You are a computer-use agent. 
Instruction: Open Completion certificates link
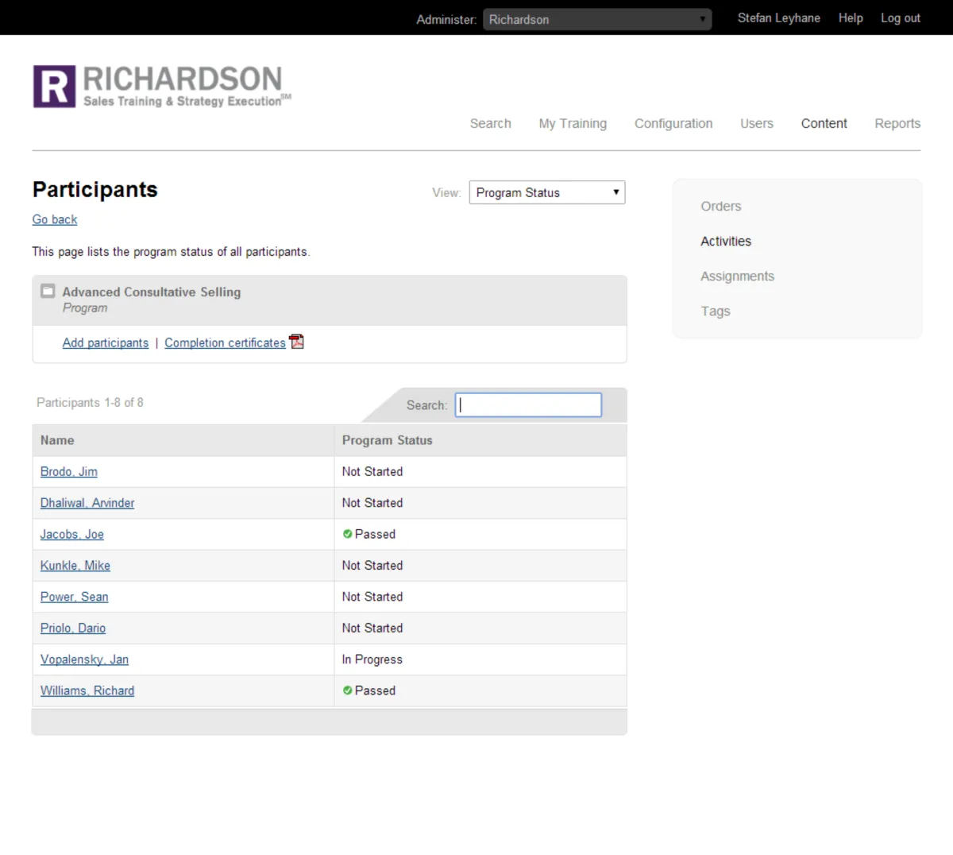coord(225,342)
